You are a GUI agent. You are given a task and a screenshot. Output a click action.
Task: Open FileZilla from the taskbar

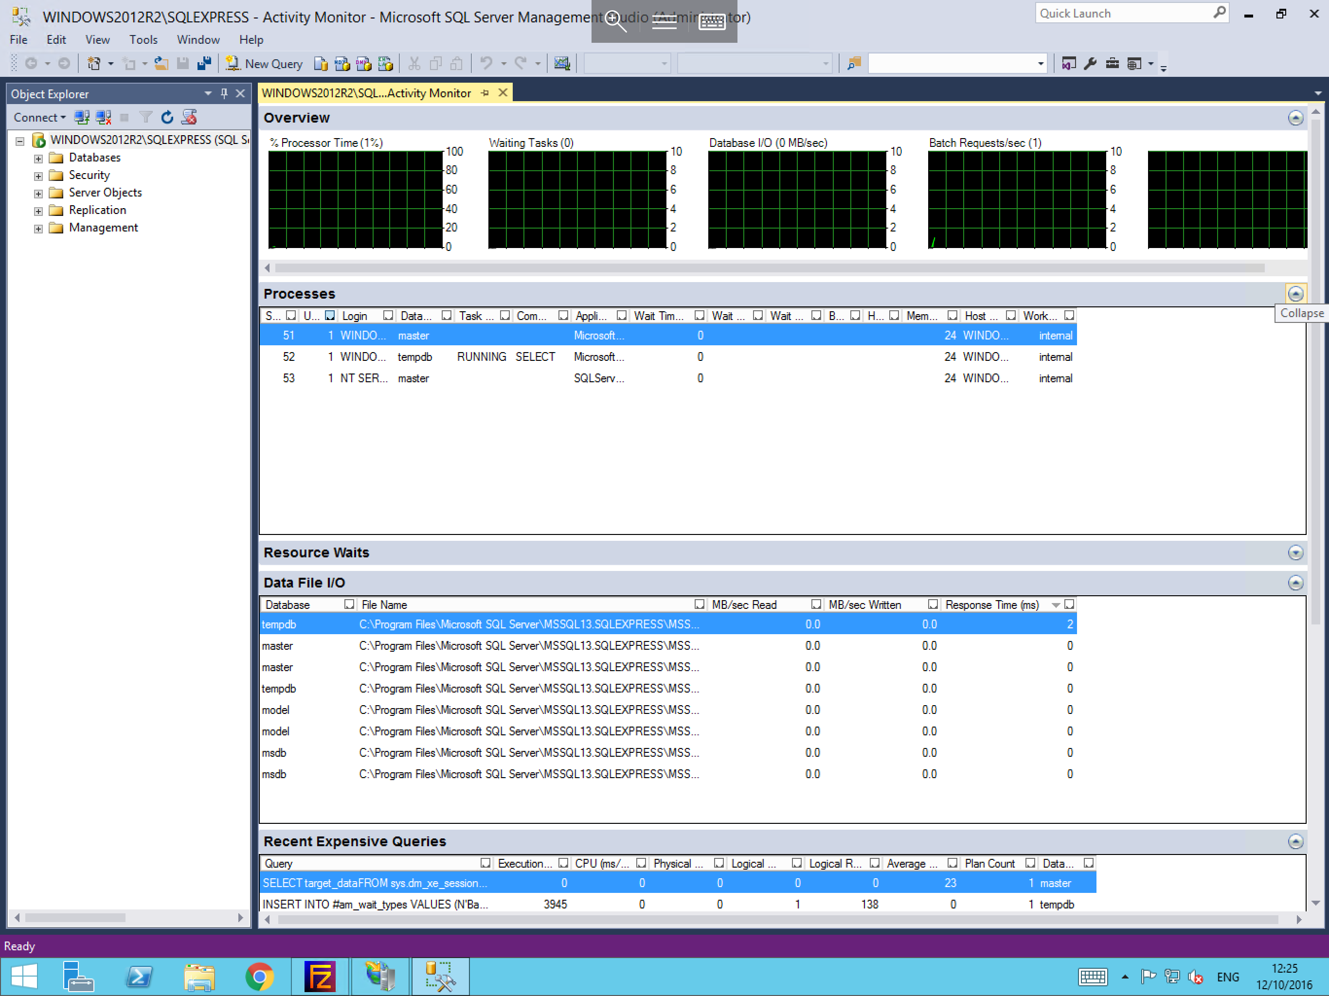click(320, 977)
